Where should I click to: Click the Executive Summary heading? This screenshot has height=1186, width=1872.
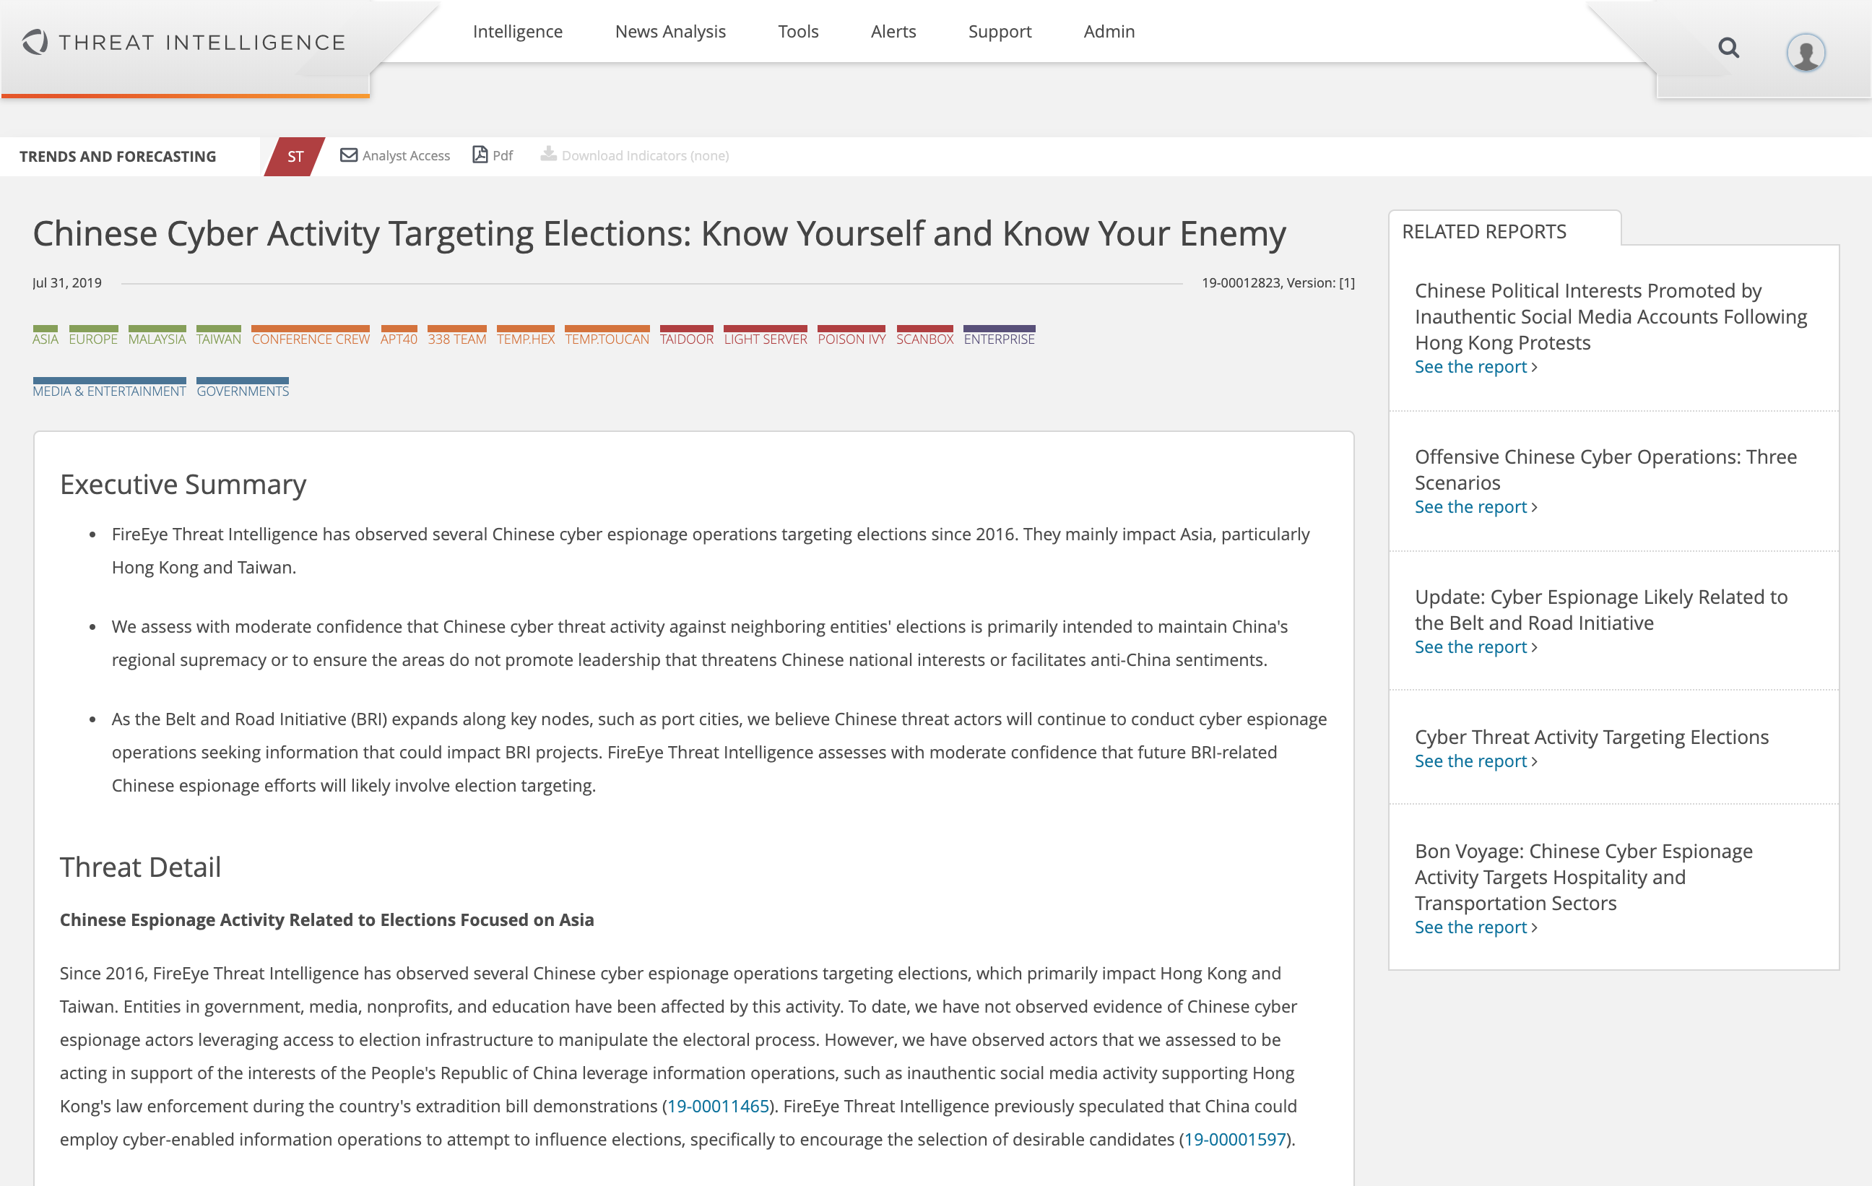[183, 484]
